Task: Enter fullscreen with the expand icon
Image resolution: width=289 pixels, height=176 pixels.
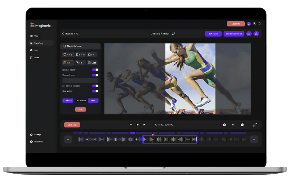Action: 255,125
